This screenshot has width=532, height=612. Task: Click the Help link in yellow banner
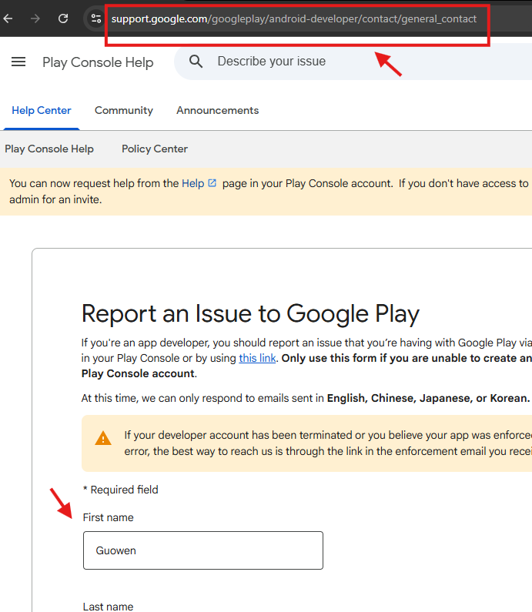[x=192, y=183]
